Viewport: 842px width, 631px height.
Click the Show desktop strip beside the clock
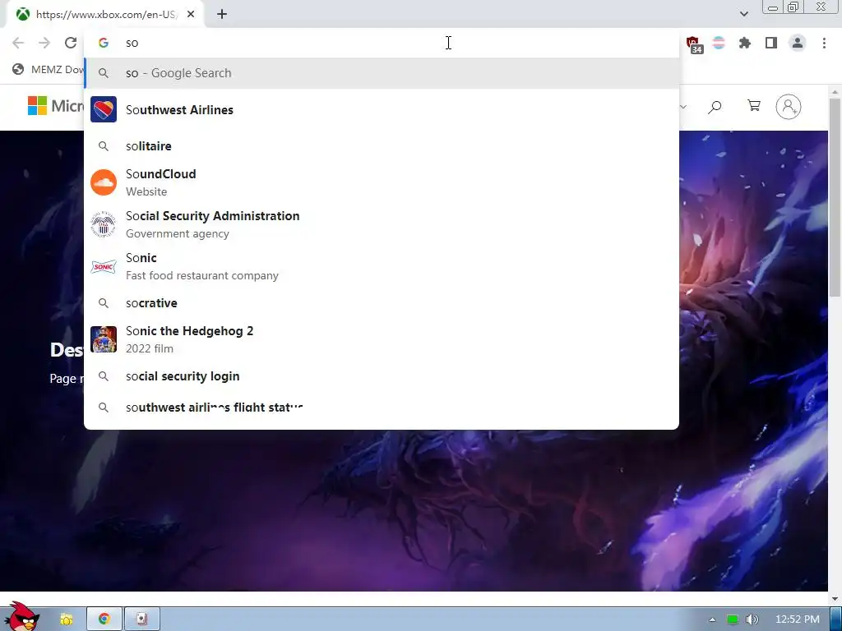coord(836,619)
